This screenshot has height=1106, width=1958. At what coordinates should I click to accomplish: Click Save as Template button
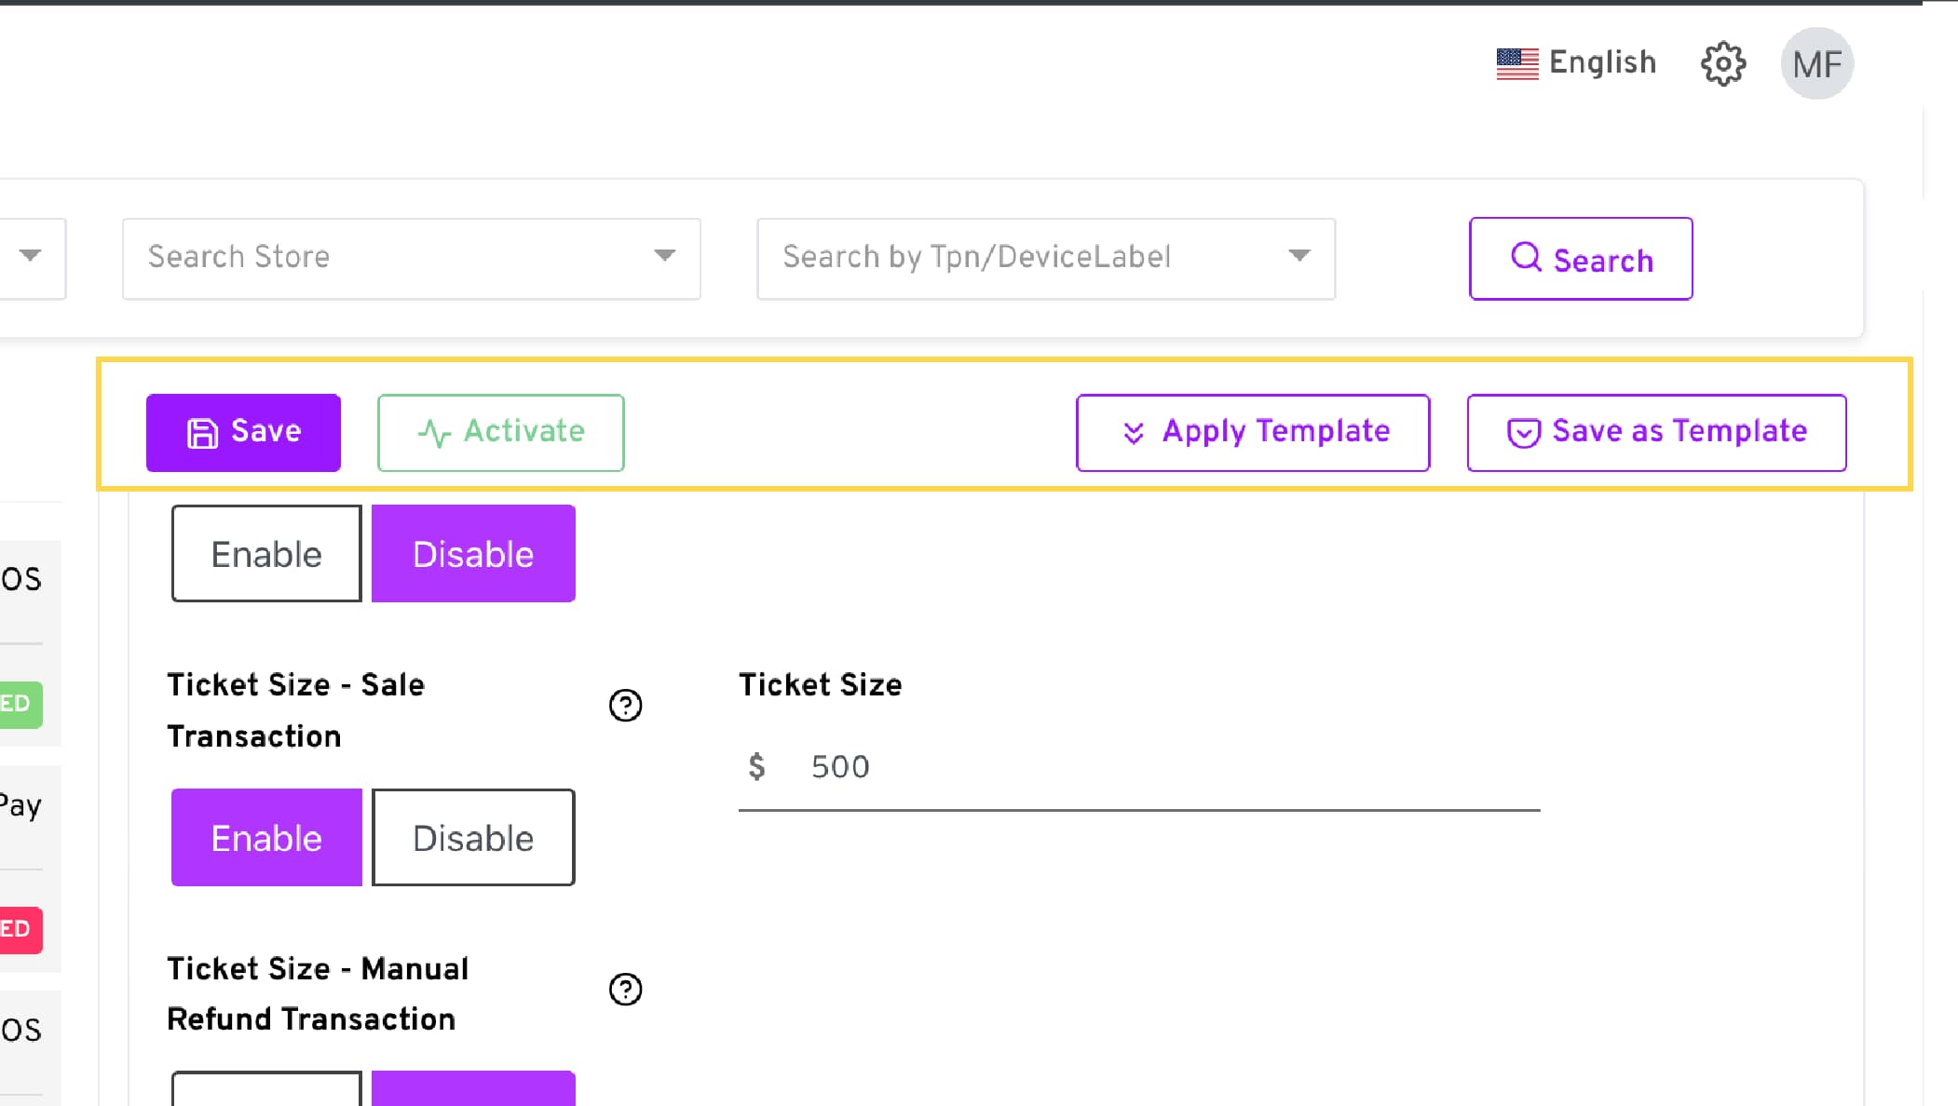(1655, 432)
